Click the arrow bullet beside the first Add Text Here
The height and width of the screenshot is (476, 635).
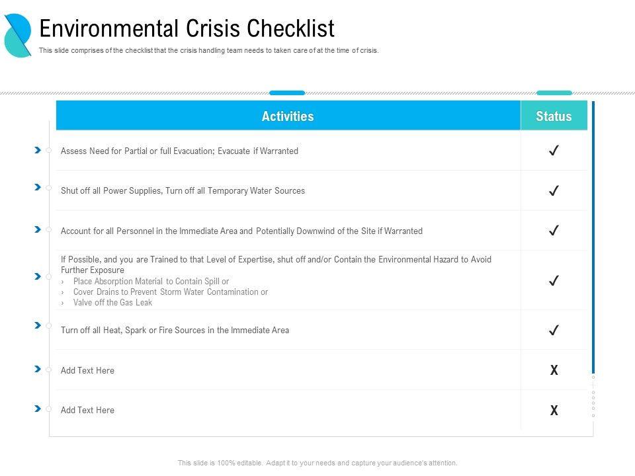pos(38,369)
